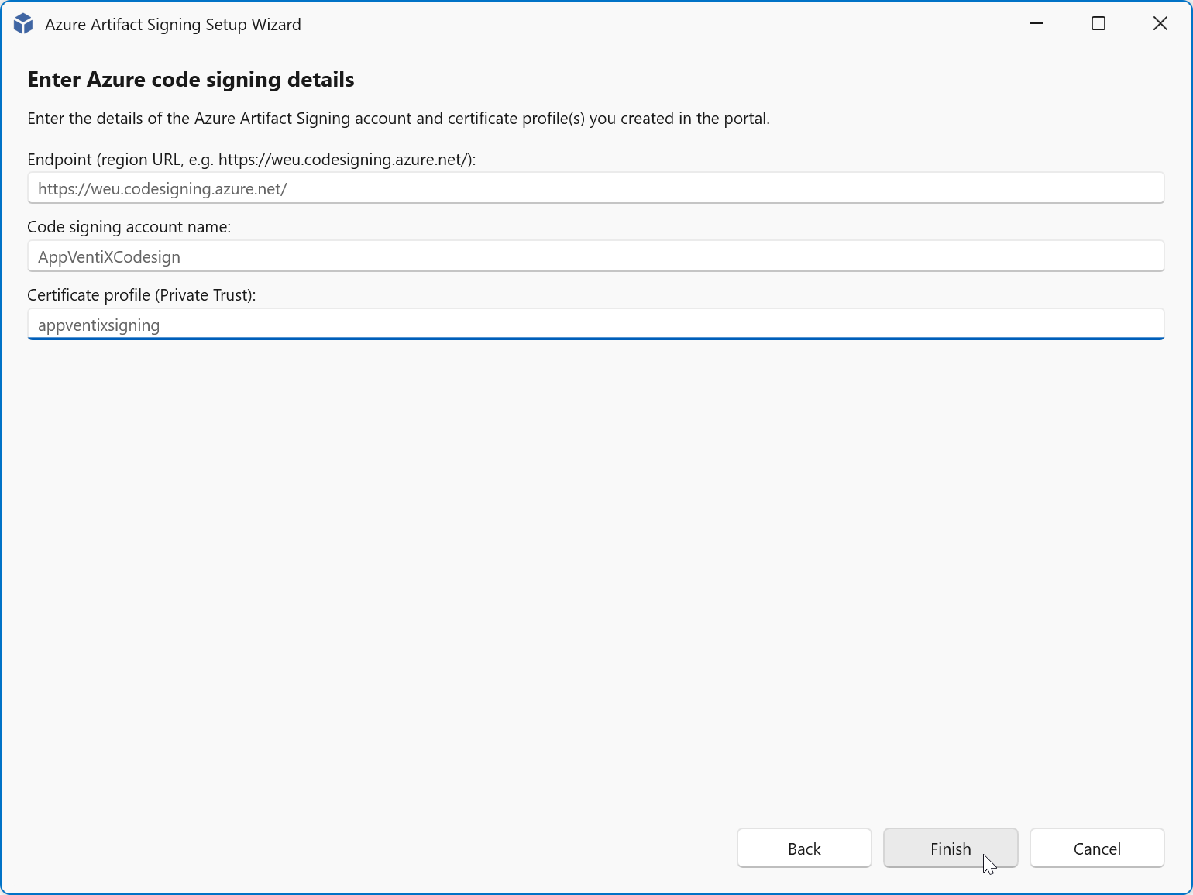The width and height of the screenshot is (1193, 895).
Task: Select the Certificate profile input field
Action: (x=596, y=325)
